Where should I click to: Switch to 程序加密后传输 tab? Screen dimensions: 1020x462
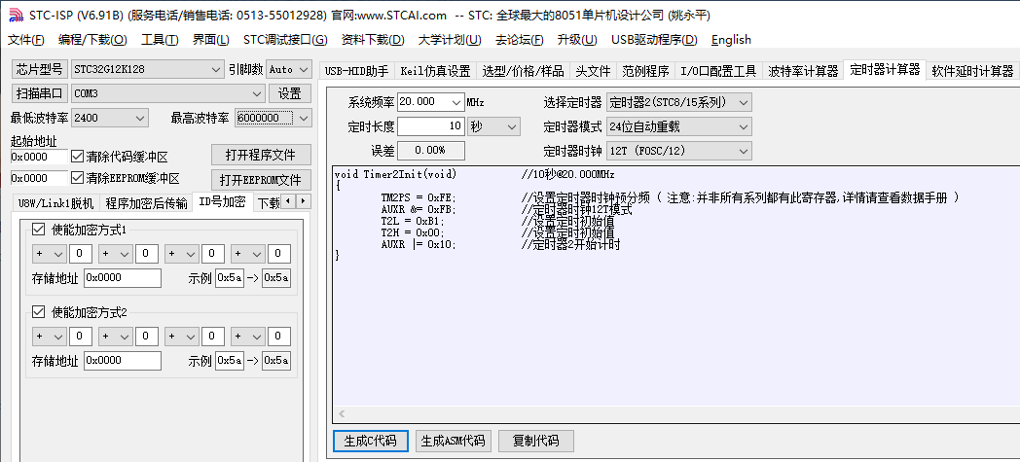coord(146,202)
